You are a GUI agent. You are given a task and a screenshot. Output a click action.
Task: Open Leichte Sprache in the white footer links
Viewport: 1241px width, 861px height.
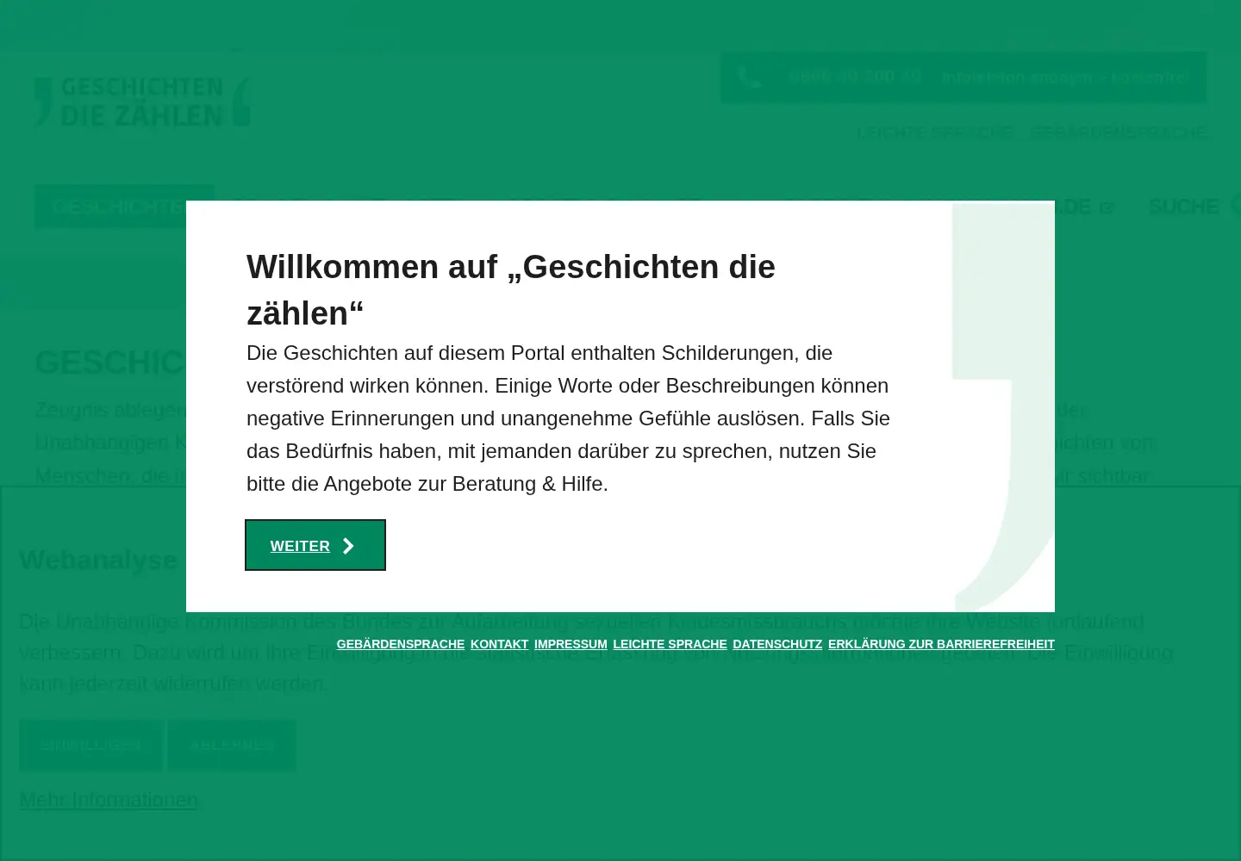[x=670, y=644]
